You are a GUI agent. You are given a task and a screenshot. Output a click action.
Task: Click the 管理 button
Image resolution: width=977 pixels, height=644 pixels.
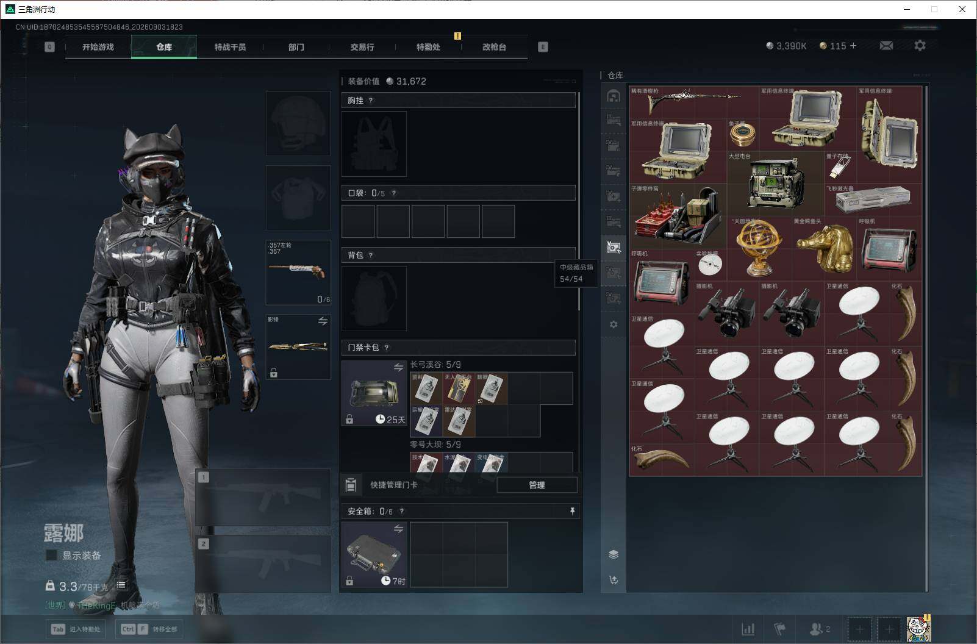537,485
